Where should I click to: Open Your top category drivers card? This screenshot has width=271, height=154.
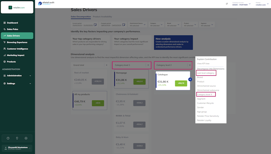coord(90,43)
